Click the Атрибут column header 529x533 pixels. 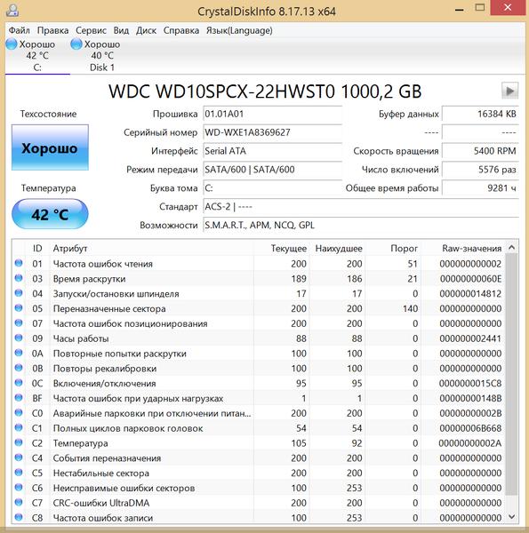click(151, 248)
